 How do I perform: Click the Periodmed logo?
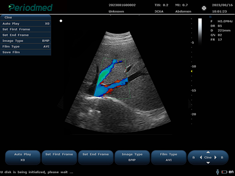31,8
